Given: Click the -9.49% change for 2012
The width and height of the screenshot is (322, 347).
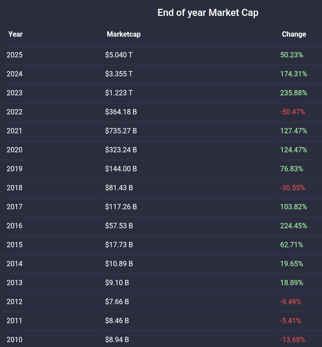Looking at the screenshot, I should (x=291, y=302).
